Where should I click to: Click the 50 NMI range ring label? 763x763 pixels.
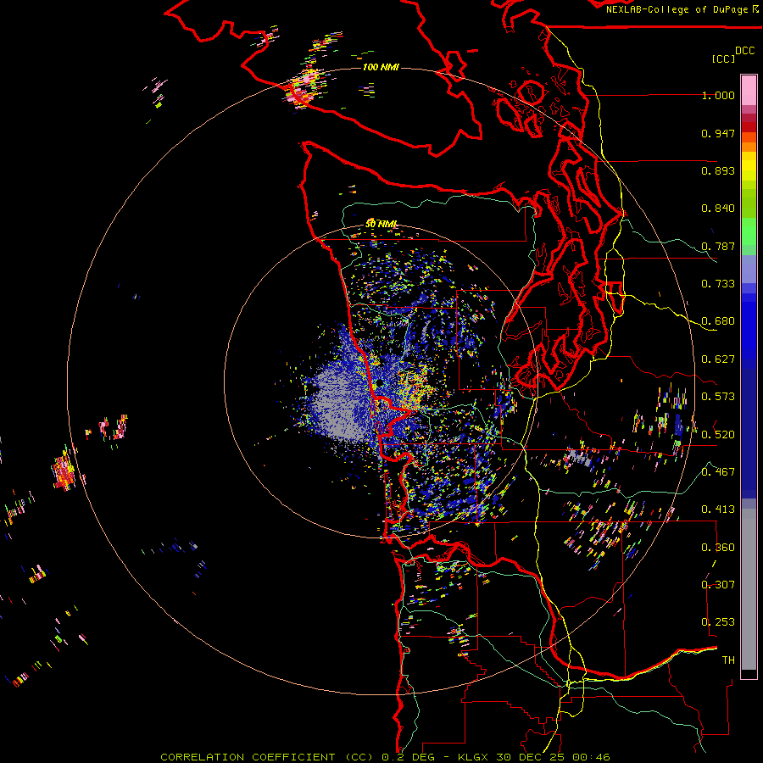pyautogui.click(x=381, y=224)
